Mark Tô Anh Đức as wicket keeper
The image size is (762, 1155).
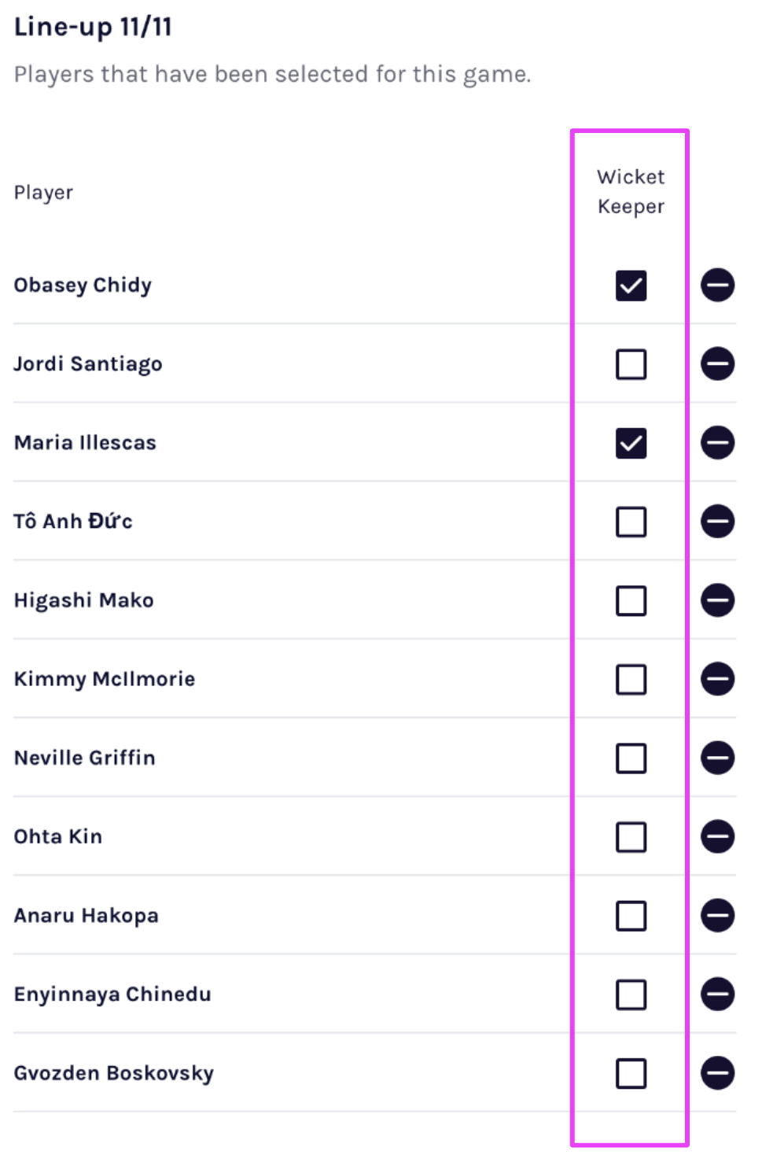click(x=631, y=522)
